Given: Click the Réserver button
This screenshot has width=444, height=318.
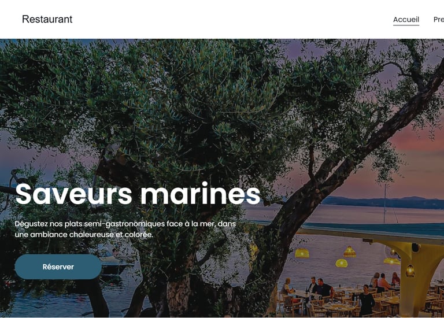Looking at the screenshot, I should coord(58,267).
